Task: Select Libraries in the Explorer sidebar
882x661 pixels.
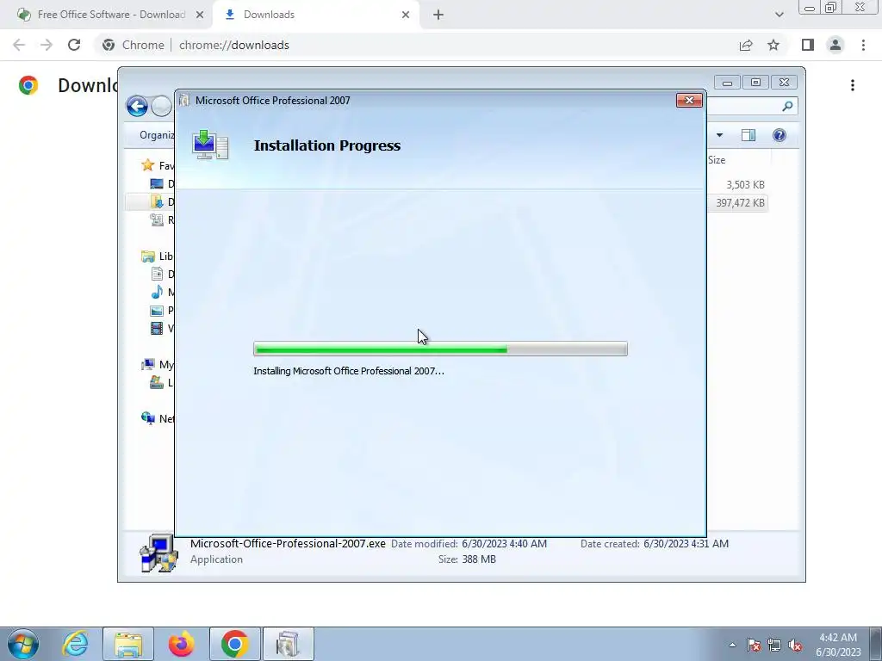Action: tap(158, 256)
